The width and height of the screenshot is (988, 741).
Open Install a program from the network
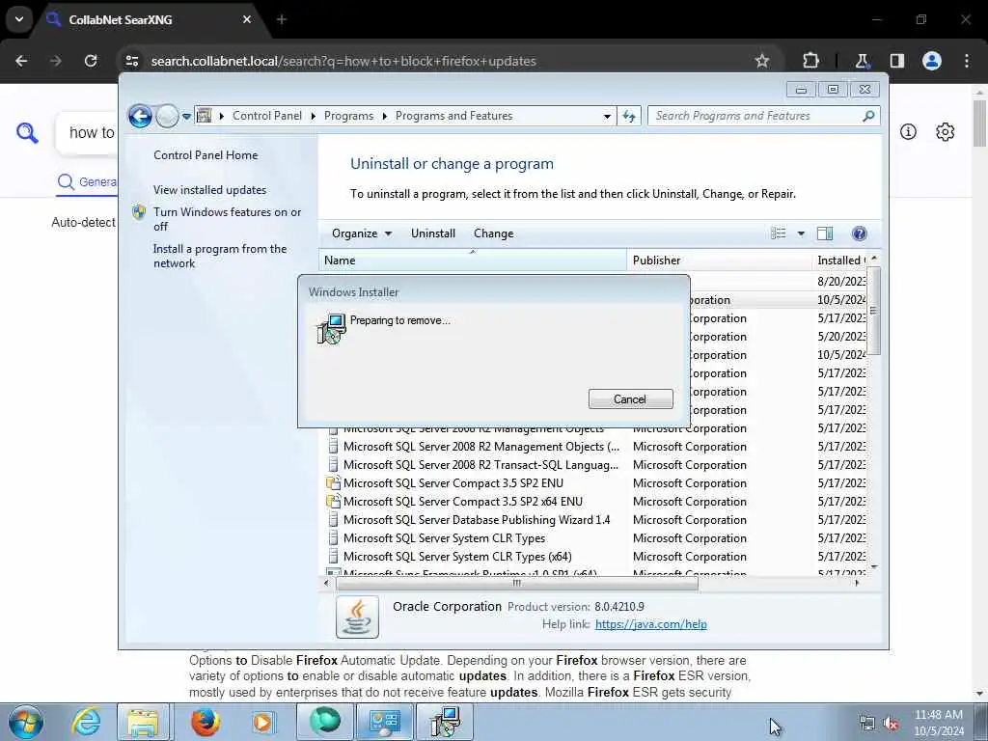(x=220, y=257)
